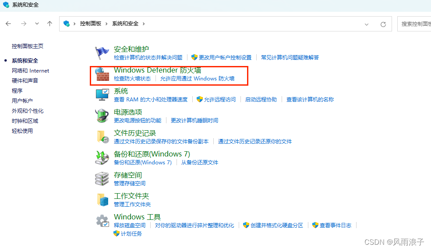Open 管理工作文件夹 link

click(x=132, y=204)
